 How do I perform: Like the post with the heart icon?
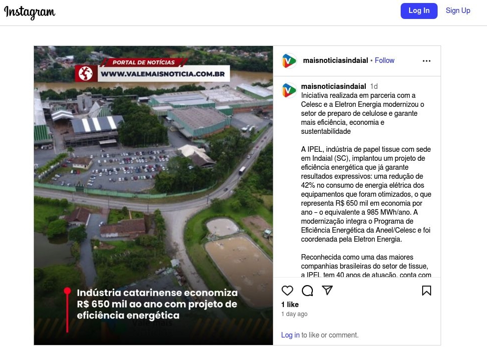[287, 291]
